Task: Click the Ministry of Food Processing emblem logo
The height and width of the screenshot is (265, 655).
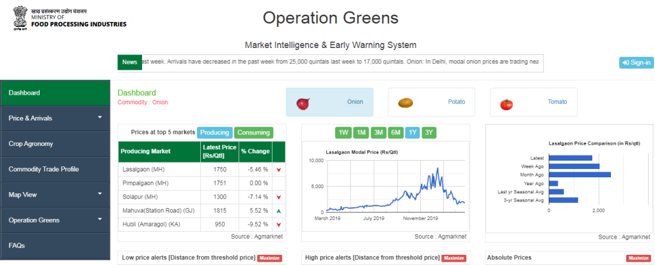Action: point(20,19)
